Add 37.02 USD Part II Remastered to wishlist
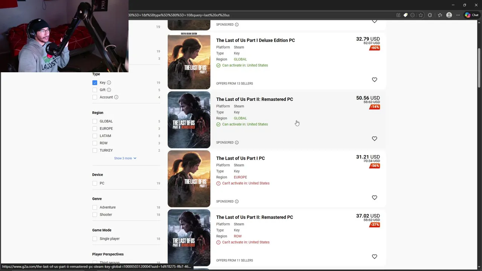This screenshot has height=271, width=482. (x=374, y=257)
